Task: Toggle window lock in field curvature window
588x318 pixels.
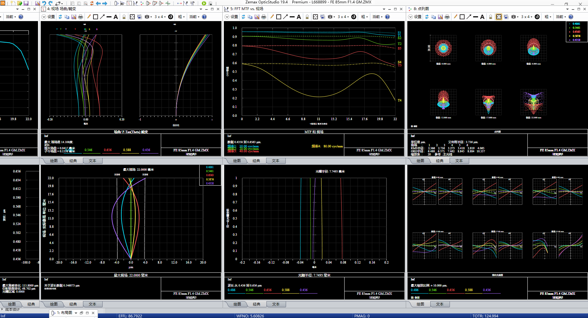Action: click(124, 17)
